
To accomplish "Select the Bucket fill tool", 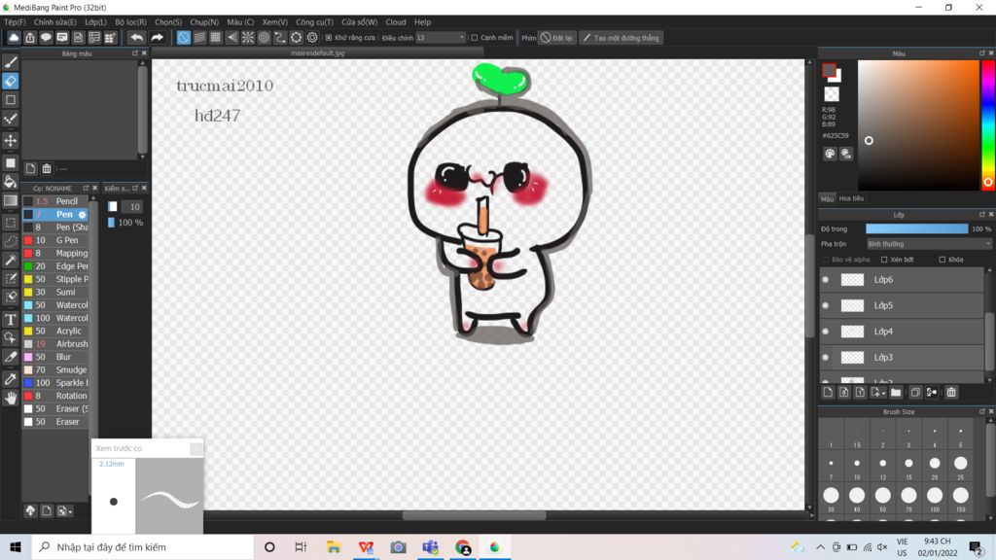I will pyautogui.click(x=11, y=182).
